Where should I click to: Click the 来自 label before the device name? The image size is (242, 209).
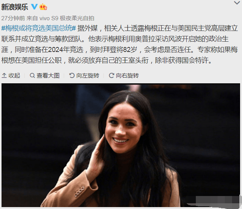32,18
